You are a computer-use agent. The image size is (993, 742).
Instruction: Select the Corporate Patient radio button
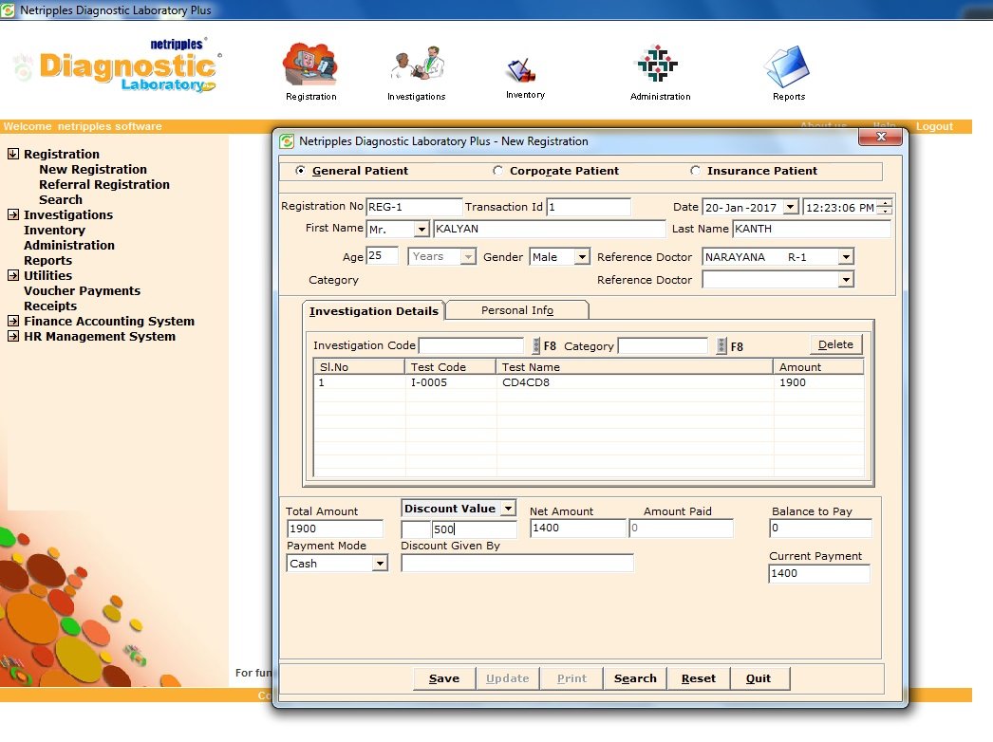498,171
